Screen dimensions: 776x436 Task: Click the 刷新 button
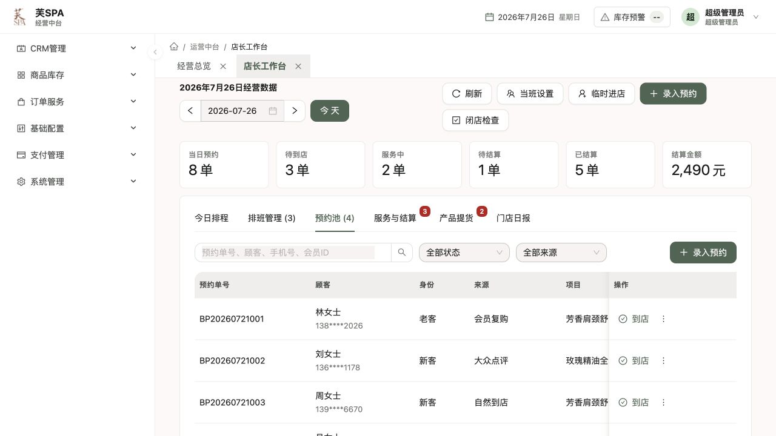pyautogui.click(x=467, y=94)
